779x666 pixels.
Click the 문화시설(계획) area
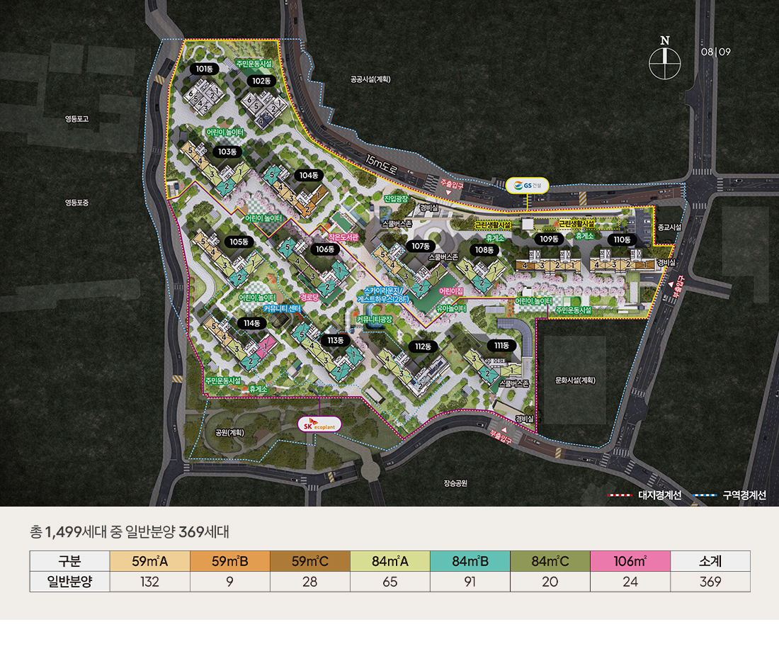[x=575, y=380]
